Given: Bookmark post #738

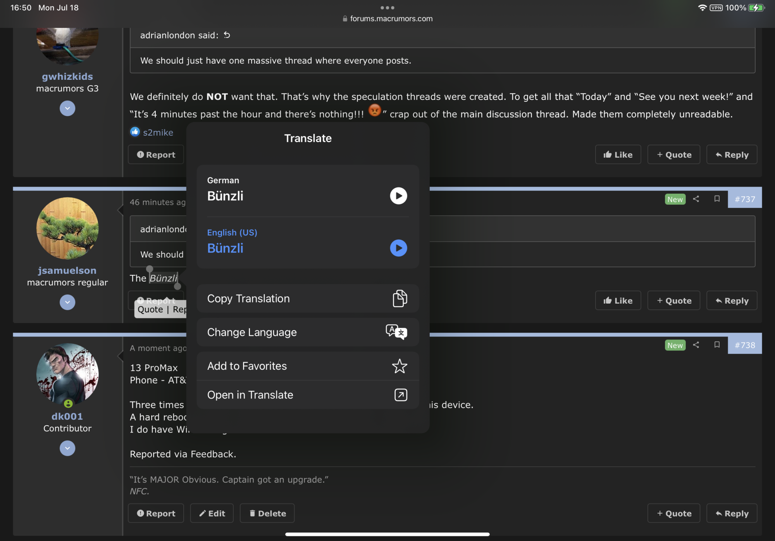Looking at the screenshot, I should point(717,345).
